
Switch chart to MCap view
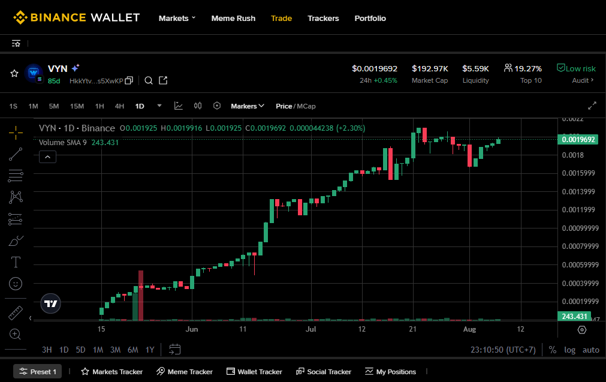(306, 106)
